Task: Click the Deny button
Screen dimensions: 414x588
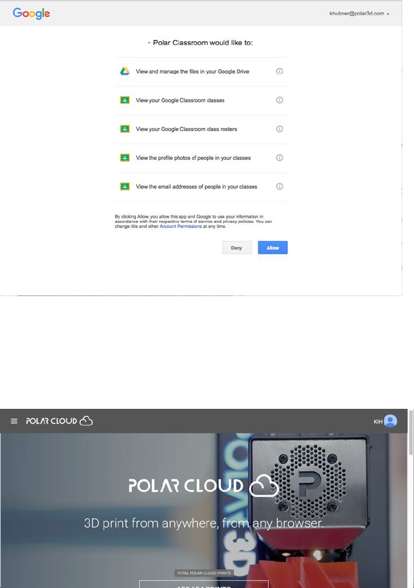Action: click(x=236, y=247)
